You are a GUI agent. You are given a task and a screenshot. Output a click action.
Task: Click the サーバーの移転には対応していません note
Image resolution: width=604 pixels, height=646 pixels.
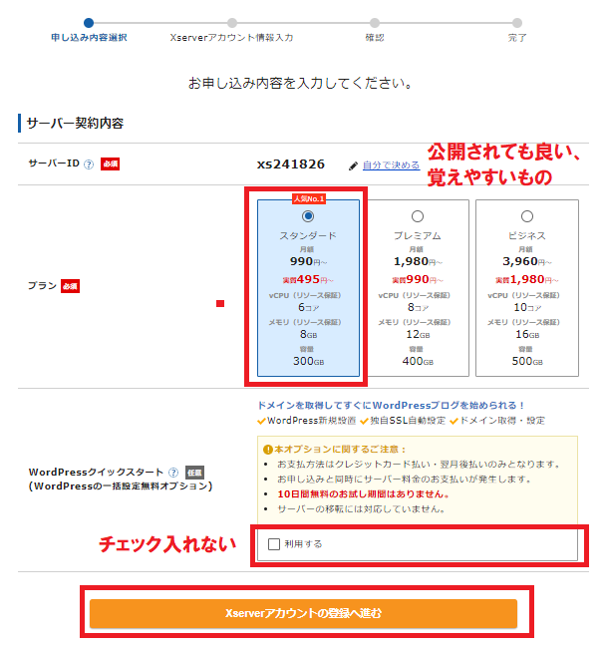[362, 509]
